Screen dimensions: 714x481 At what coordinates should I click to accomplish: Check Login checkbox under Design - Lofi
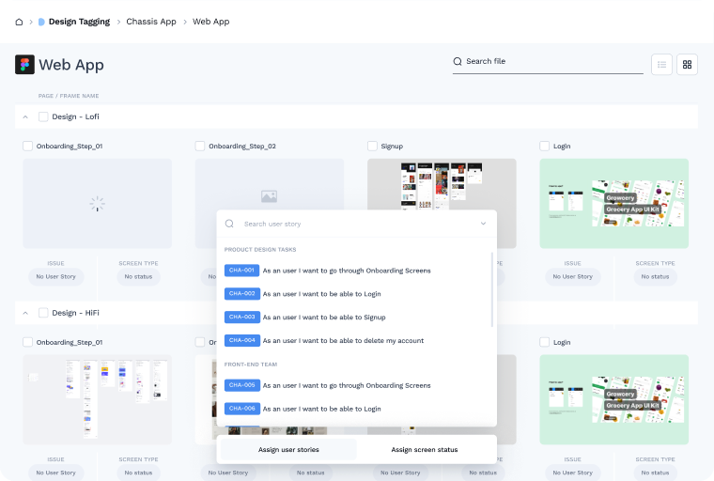[545, 146]
